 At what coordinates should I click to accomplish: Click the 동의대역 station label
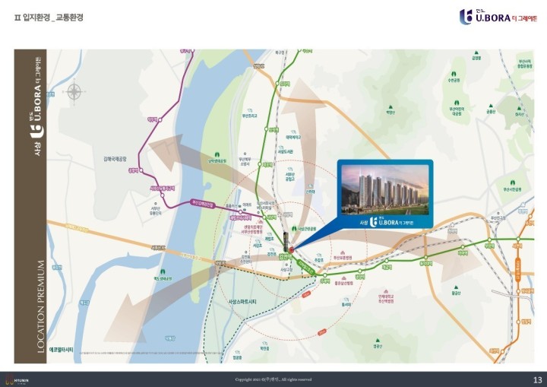point(426,264)
